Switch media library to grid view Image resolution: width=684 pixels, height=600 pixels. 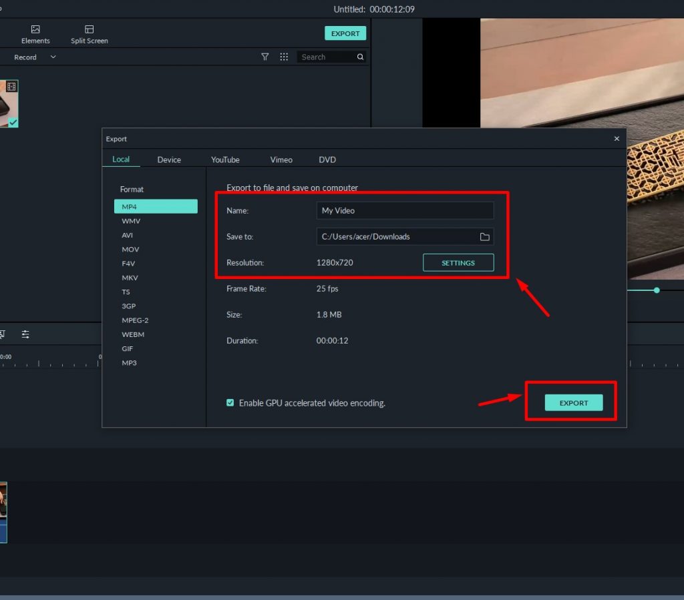pyautogui.click(x=284, y=57)
